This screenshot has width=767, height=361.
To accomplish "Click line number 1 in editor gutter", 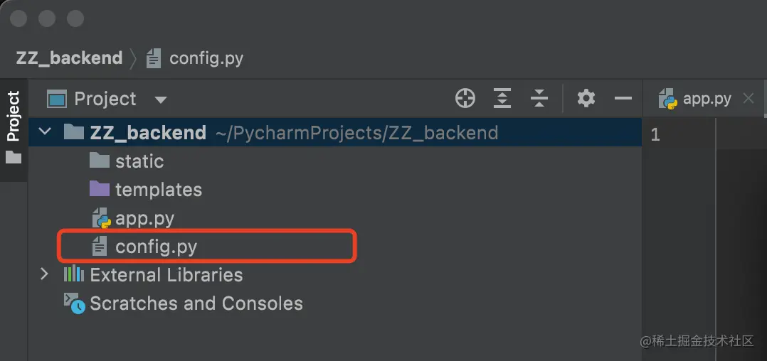I will 655,134.
